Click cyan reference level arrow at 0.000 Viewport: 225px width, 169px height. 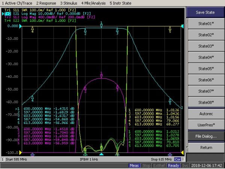[x=20, y=26]
